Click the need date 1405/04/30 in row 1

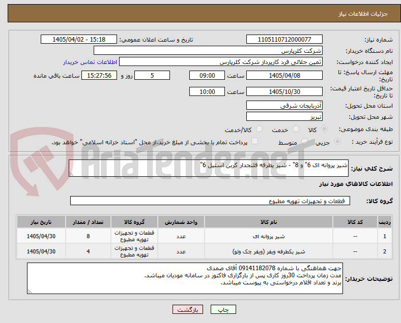41,236
